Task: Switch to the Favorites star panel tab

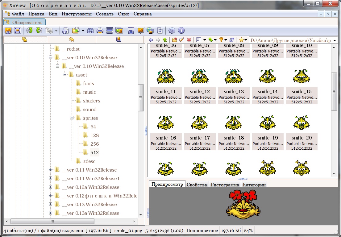Action: [72, 39]
